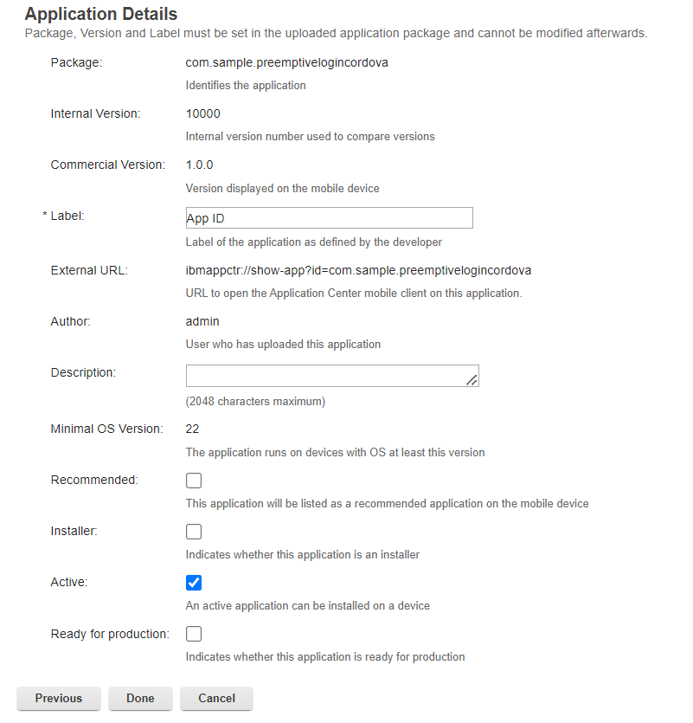This screenshot has height=723, width=693.
Task: Enable the Recommended checkbox
Action: pyautogui.click(x=194, y=481)
